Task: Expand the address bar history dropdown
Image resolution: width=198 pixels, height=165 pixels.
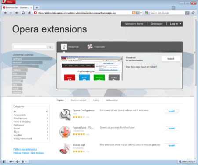Action: coord(141,13)
